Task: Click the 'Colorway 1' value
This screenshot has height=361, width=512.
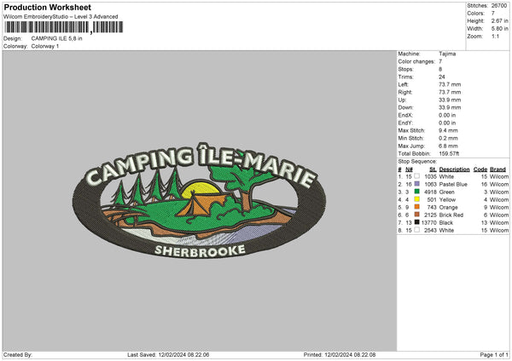Action: [45, 46]
